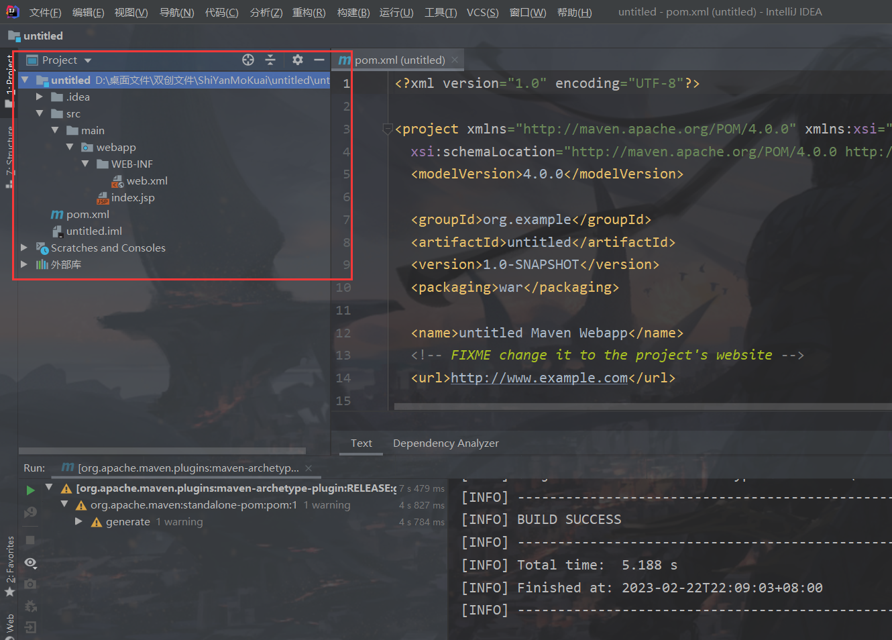
Task: Expand the Scratches and Consoles node
Action: (24, 248)
